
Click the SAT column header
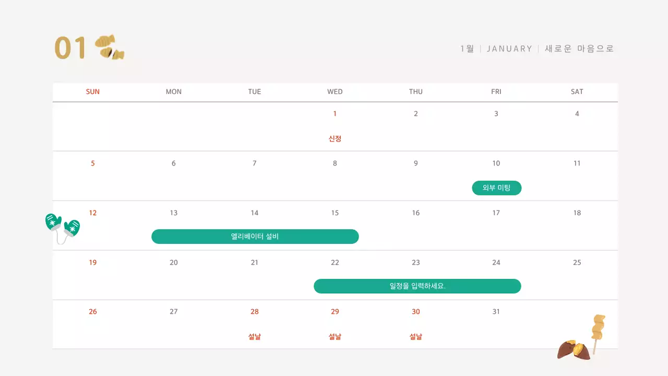(x=577, y=92)
